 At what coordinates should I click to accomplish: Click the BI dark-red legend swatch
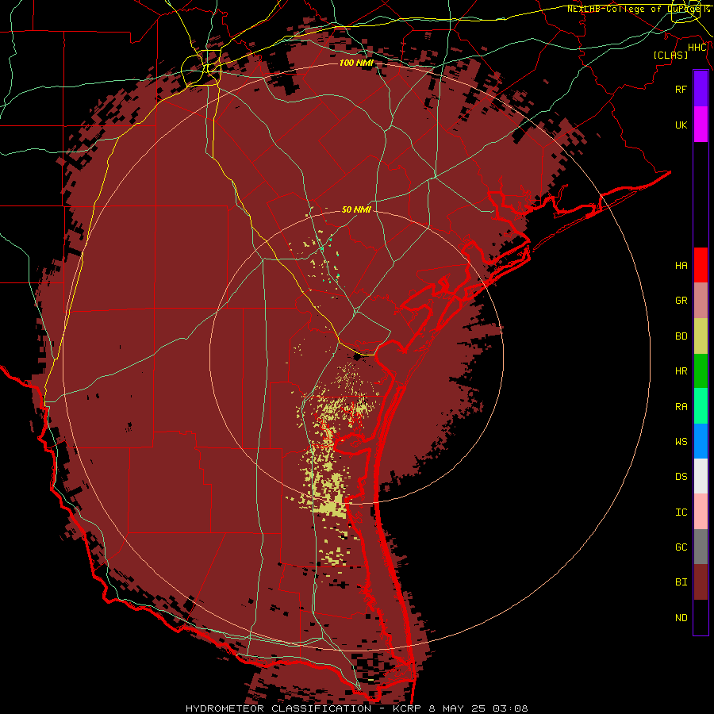click(x=701, y=582)
